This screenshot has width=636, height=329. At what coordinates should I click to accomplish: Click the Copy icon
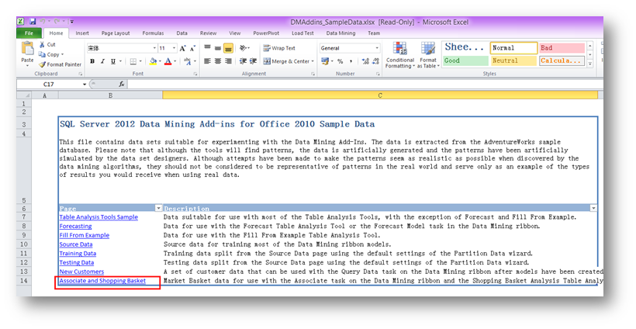point(42,54)
